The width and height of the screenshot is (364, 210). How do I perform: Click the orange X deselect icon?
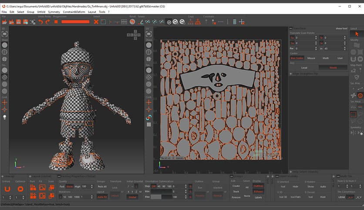(96, 22)
